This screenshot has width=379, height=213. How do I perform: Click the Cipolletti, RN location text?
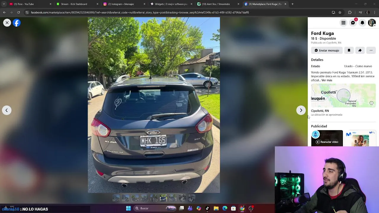click(320, 111)
